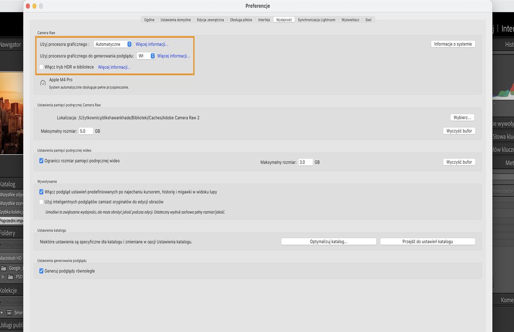This screenshot has height=332, width=514.
Task: Click Wybierz... to choose cache location
Action: click(462, 117)
